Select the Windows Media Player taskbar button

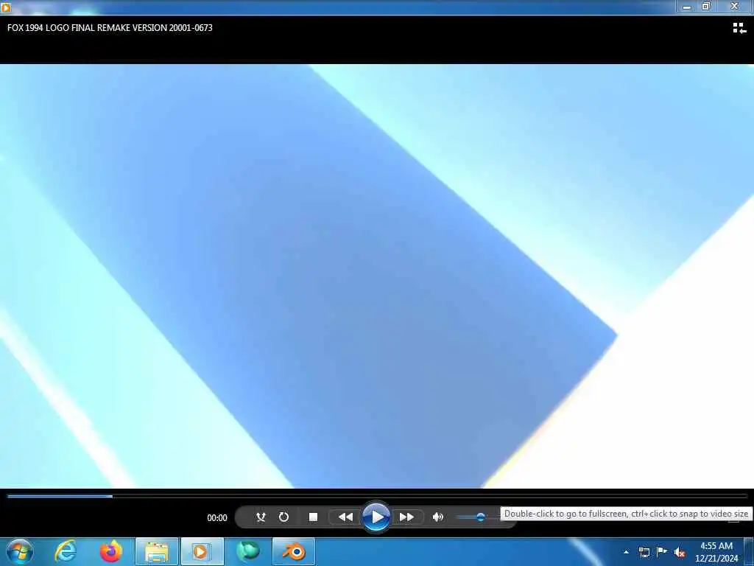point(202,551)
